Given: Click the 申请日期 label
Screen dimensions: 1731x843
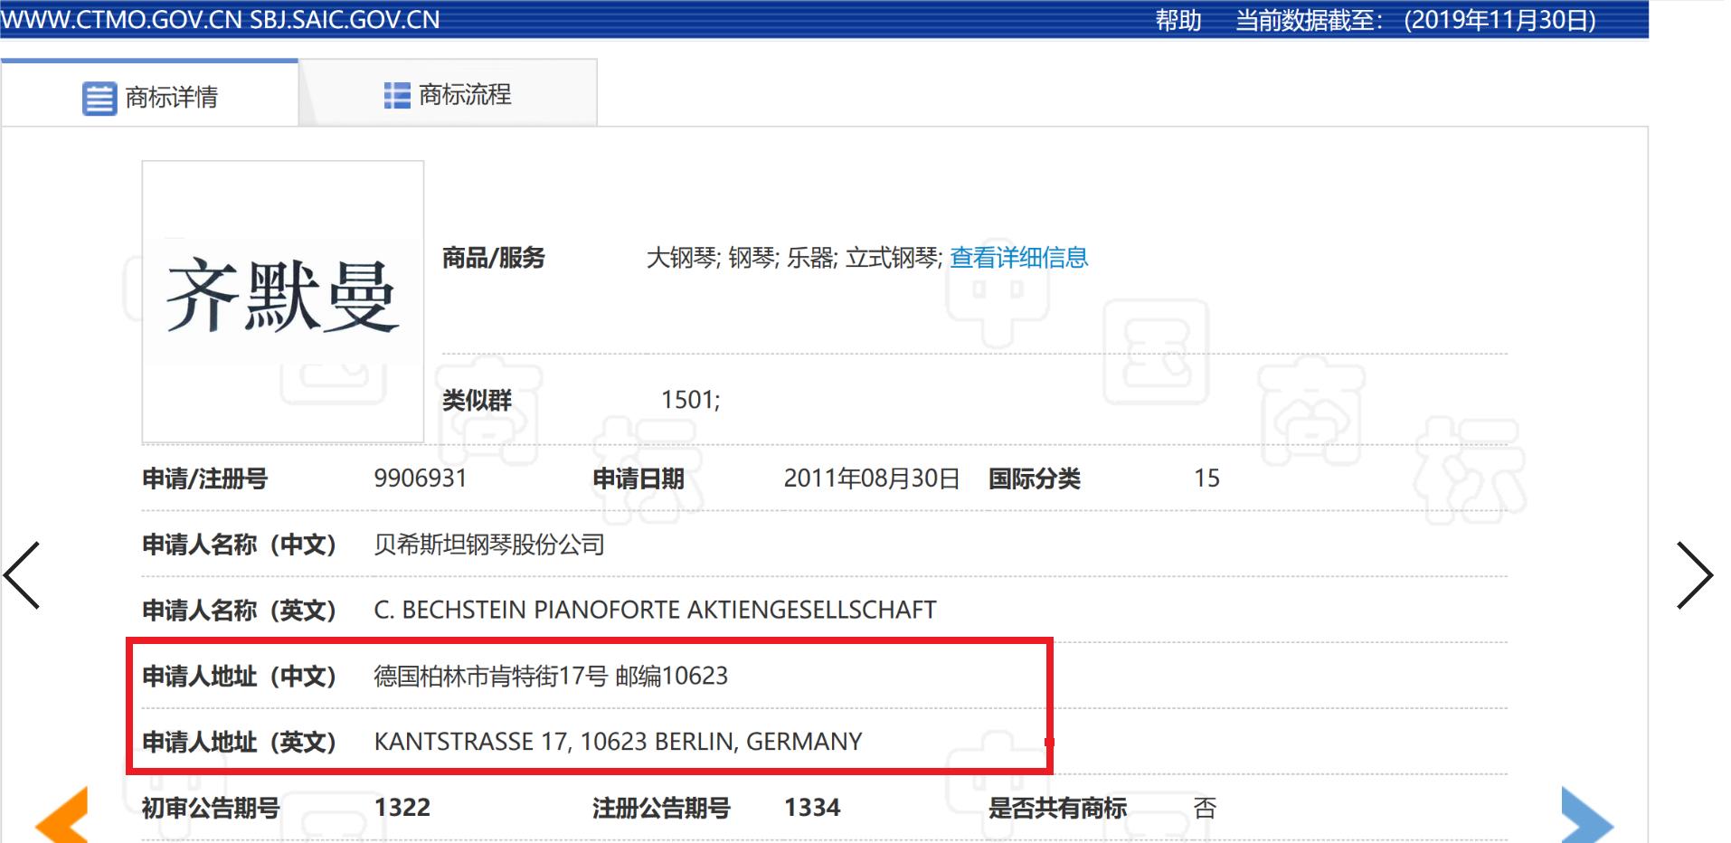Looking at the screenshot, I should click(x=638, y=478).
